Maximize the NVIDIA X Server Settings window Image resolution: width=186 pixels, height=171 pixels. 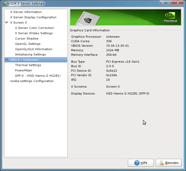(169, 2)
